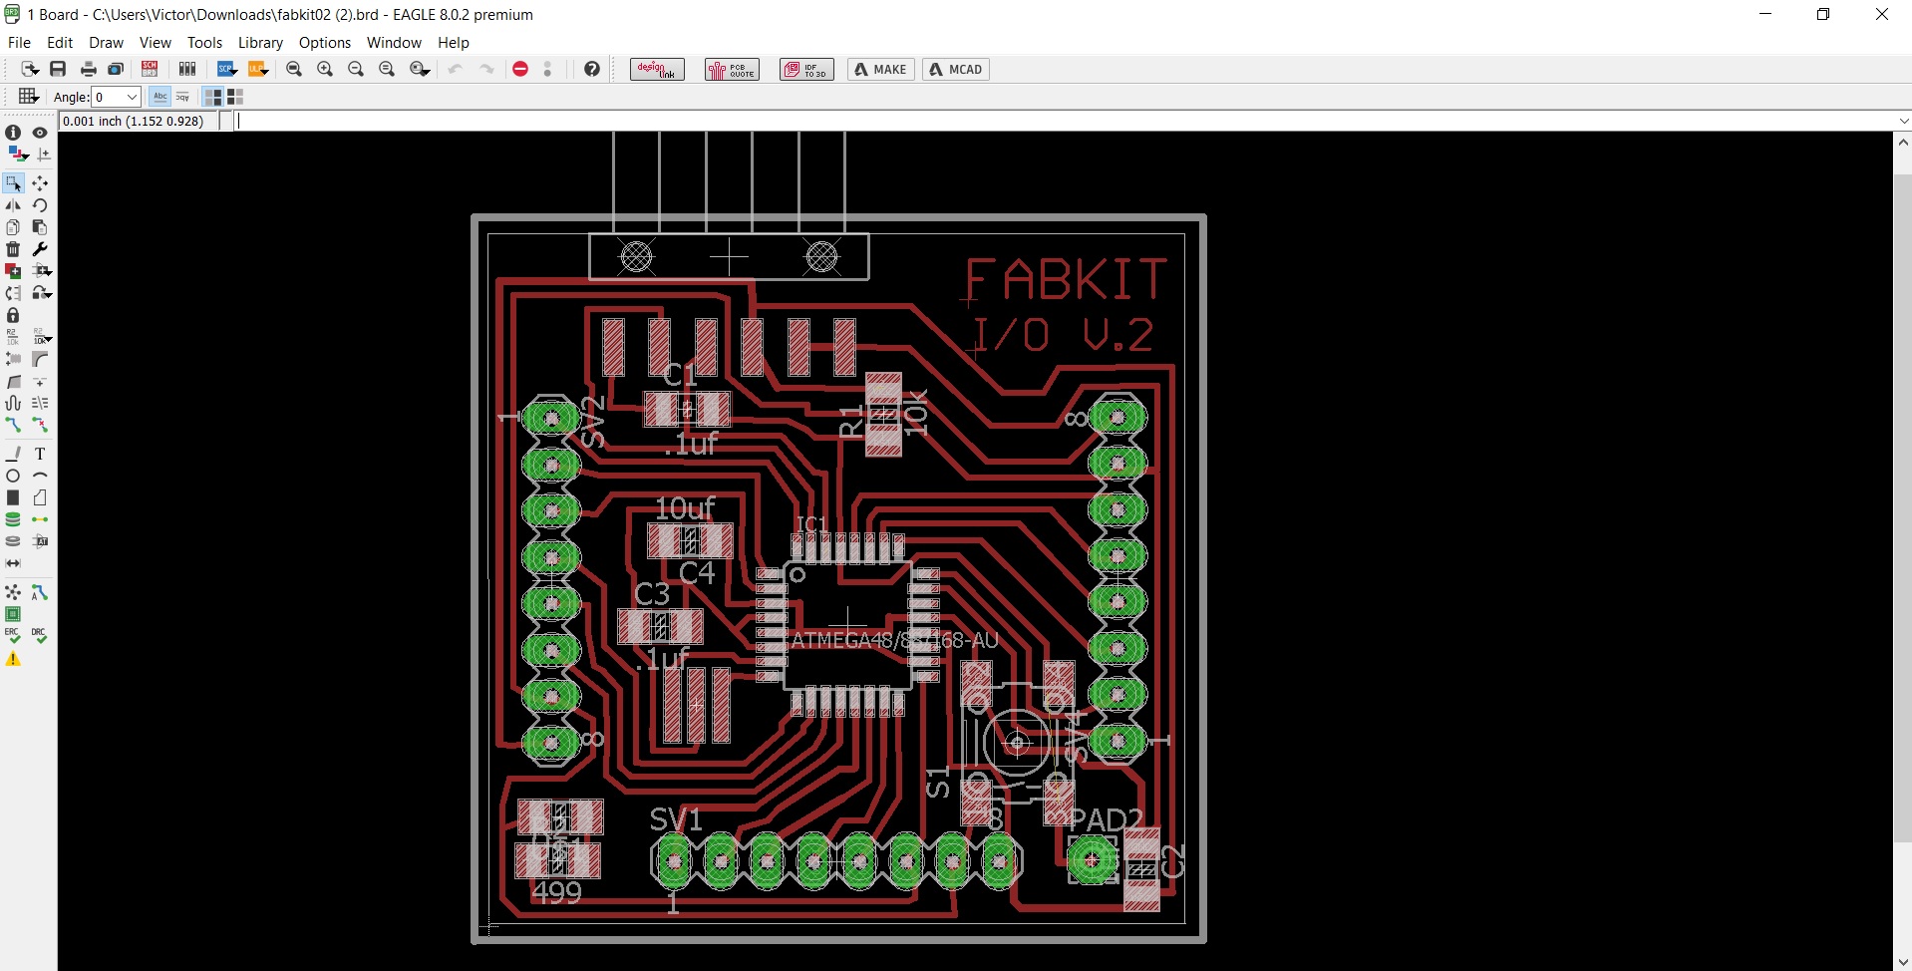The height and width of the screenshot is (971, 1912).
Task: Select the green Via tool
Action: click(x=13, y=519)
